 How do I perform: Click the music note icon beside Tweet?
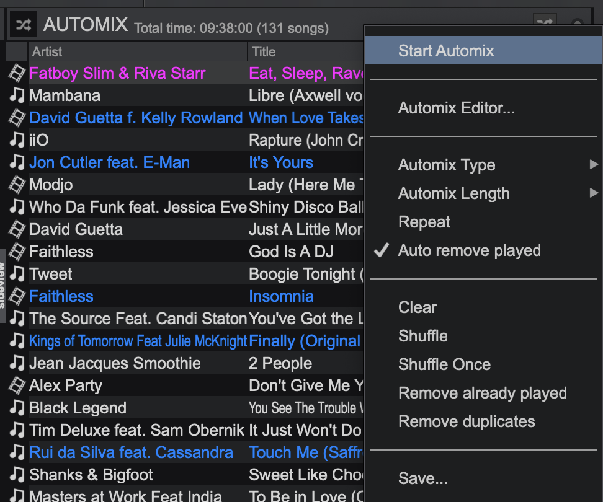pos(16,275)
